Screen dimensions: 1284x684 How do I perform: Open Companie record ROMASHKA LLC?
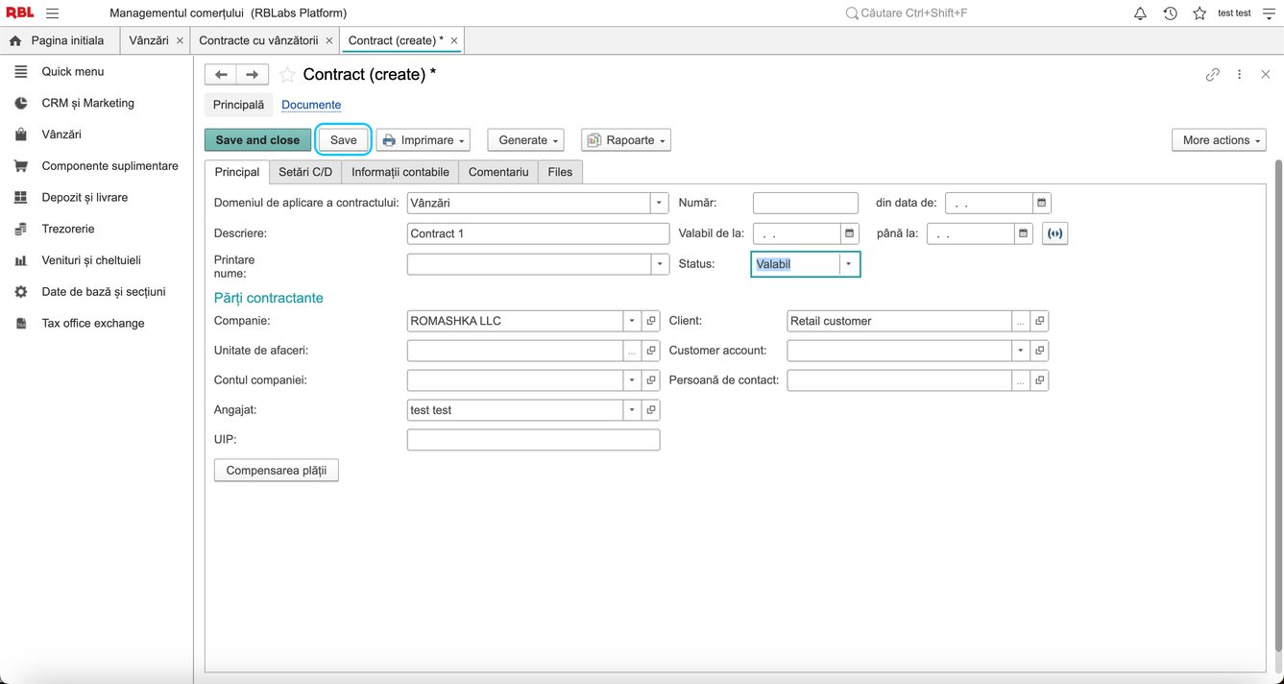click(x=651, y=321)
